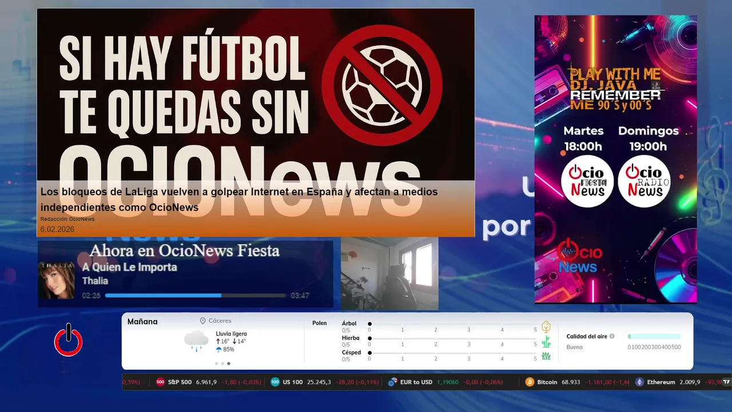Select the third weather carousel dot
The width and height of the screenshot is (732, 412).
click(229, 363)
